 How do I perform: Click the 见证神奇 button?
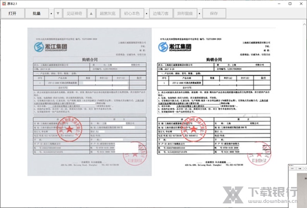(74, 13)
